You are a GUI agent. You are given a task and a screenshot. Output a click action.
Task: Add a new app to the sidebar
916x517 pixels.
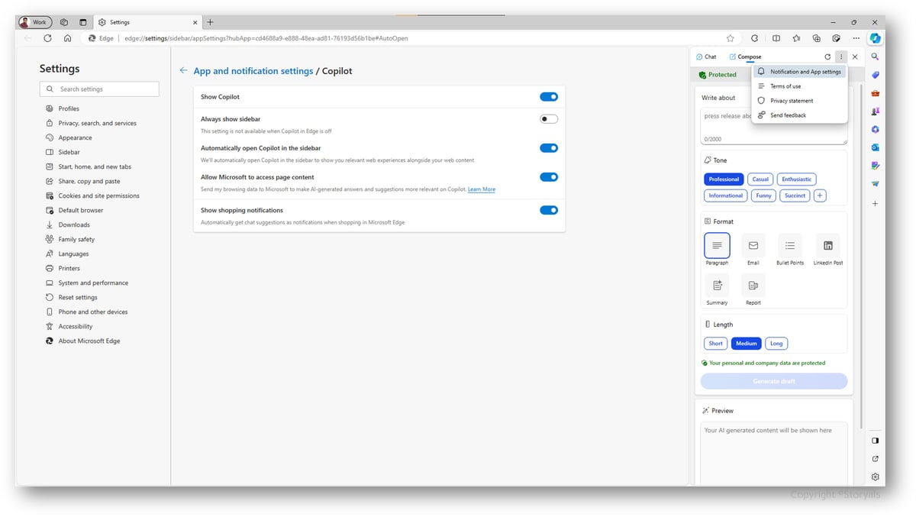tap(875, 204)
